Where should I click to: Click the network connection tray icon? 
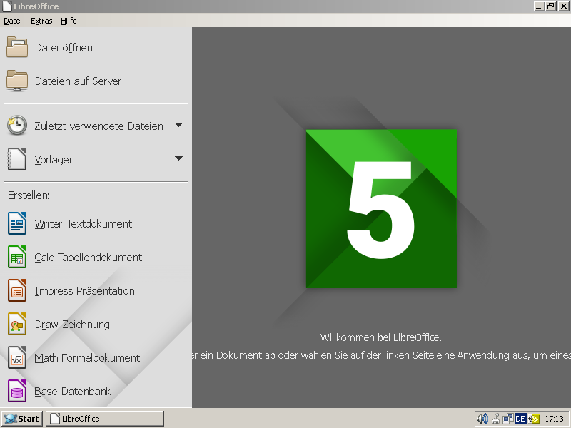(508, 419)
